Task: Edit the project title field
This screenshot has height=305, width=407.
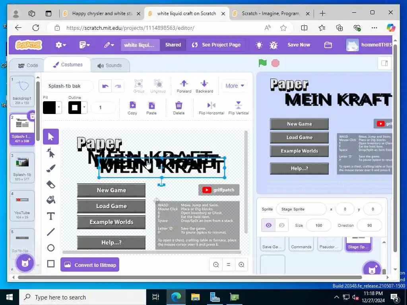Action: 140,45
